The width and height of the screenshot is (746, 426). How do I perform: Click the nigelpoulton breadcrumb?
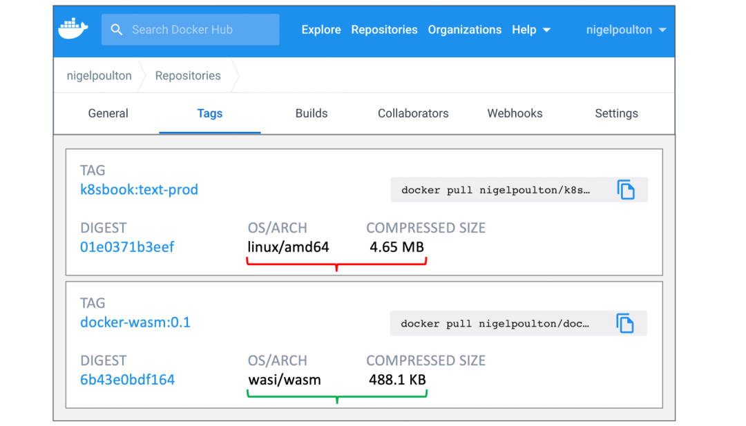[x=99, y=75]
